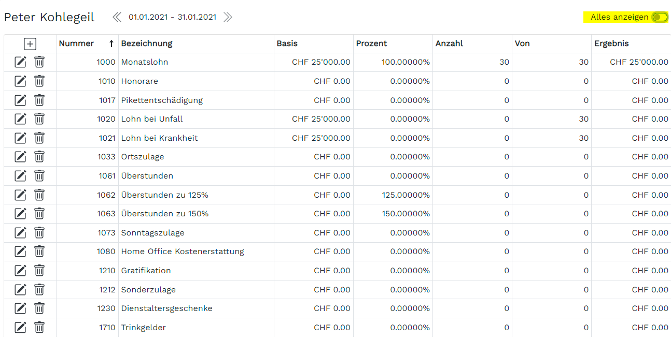Screen dimensions: 671x340
Task: Delete the Trinkgelder row
Action: tap(39, 328)
